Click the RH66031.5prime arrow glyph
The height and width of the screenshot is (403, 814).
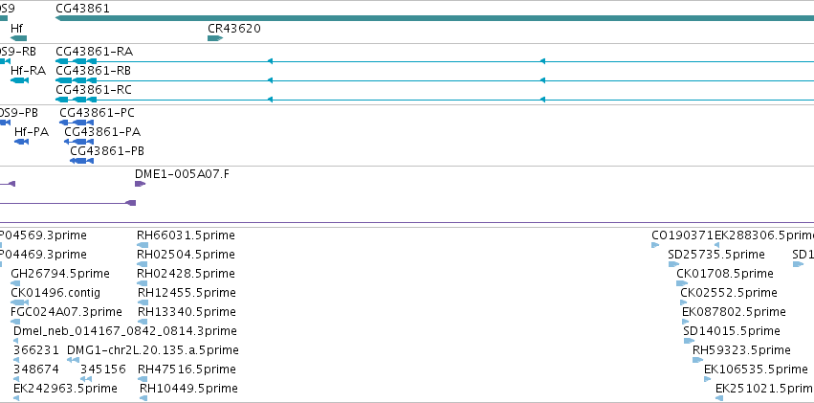tap(143, 245)
